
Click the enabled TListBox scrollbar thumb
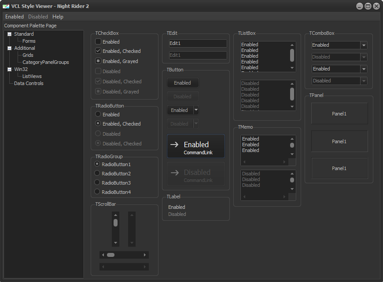tap(292, 55)
